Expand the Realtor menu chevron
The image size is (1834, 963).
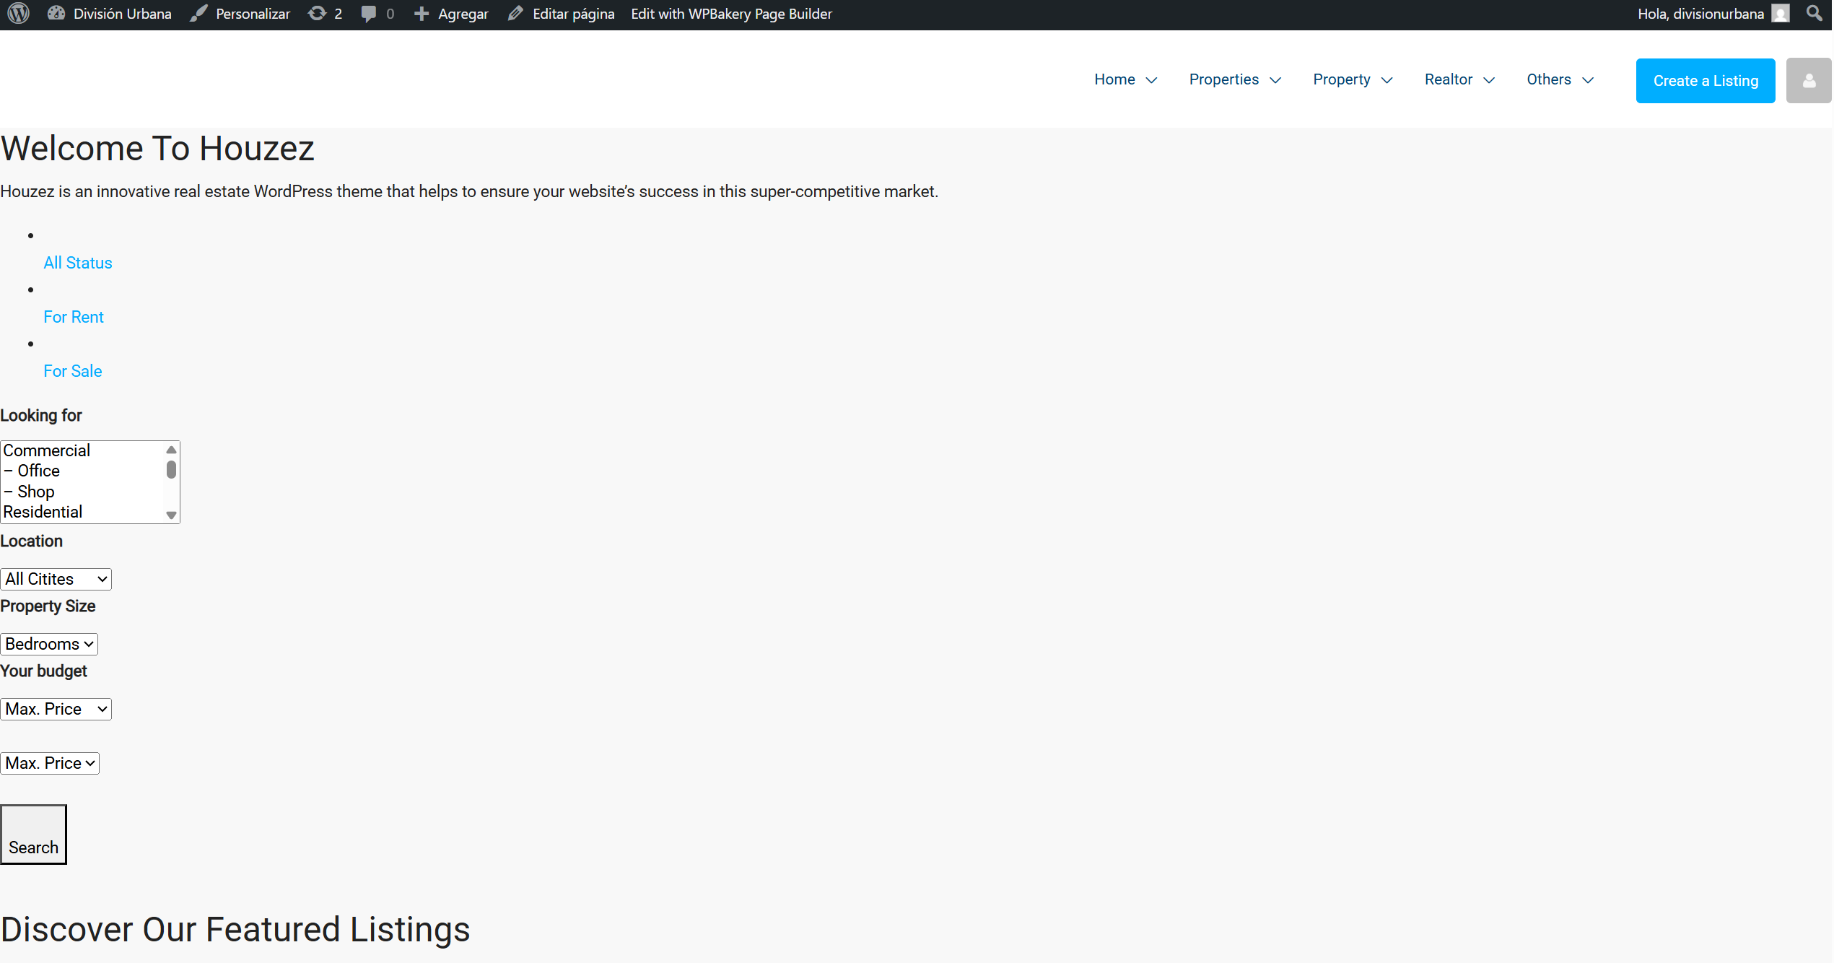1489,80
